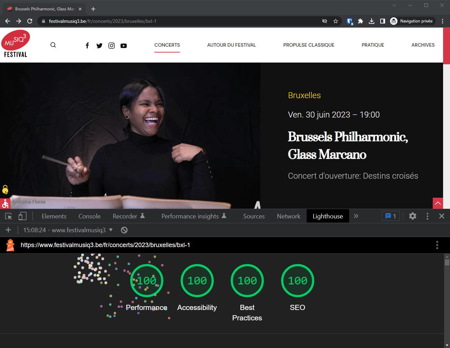The width and height of the screenshot is (450, 348).
Task: Open the festival YouTube icon
Action: (124, 46)
